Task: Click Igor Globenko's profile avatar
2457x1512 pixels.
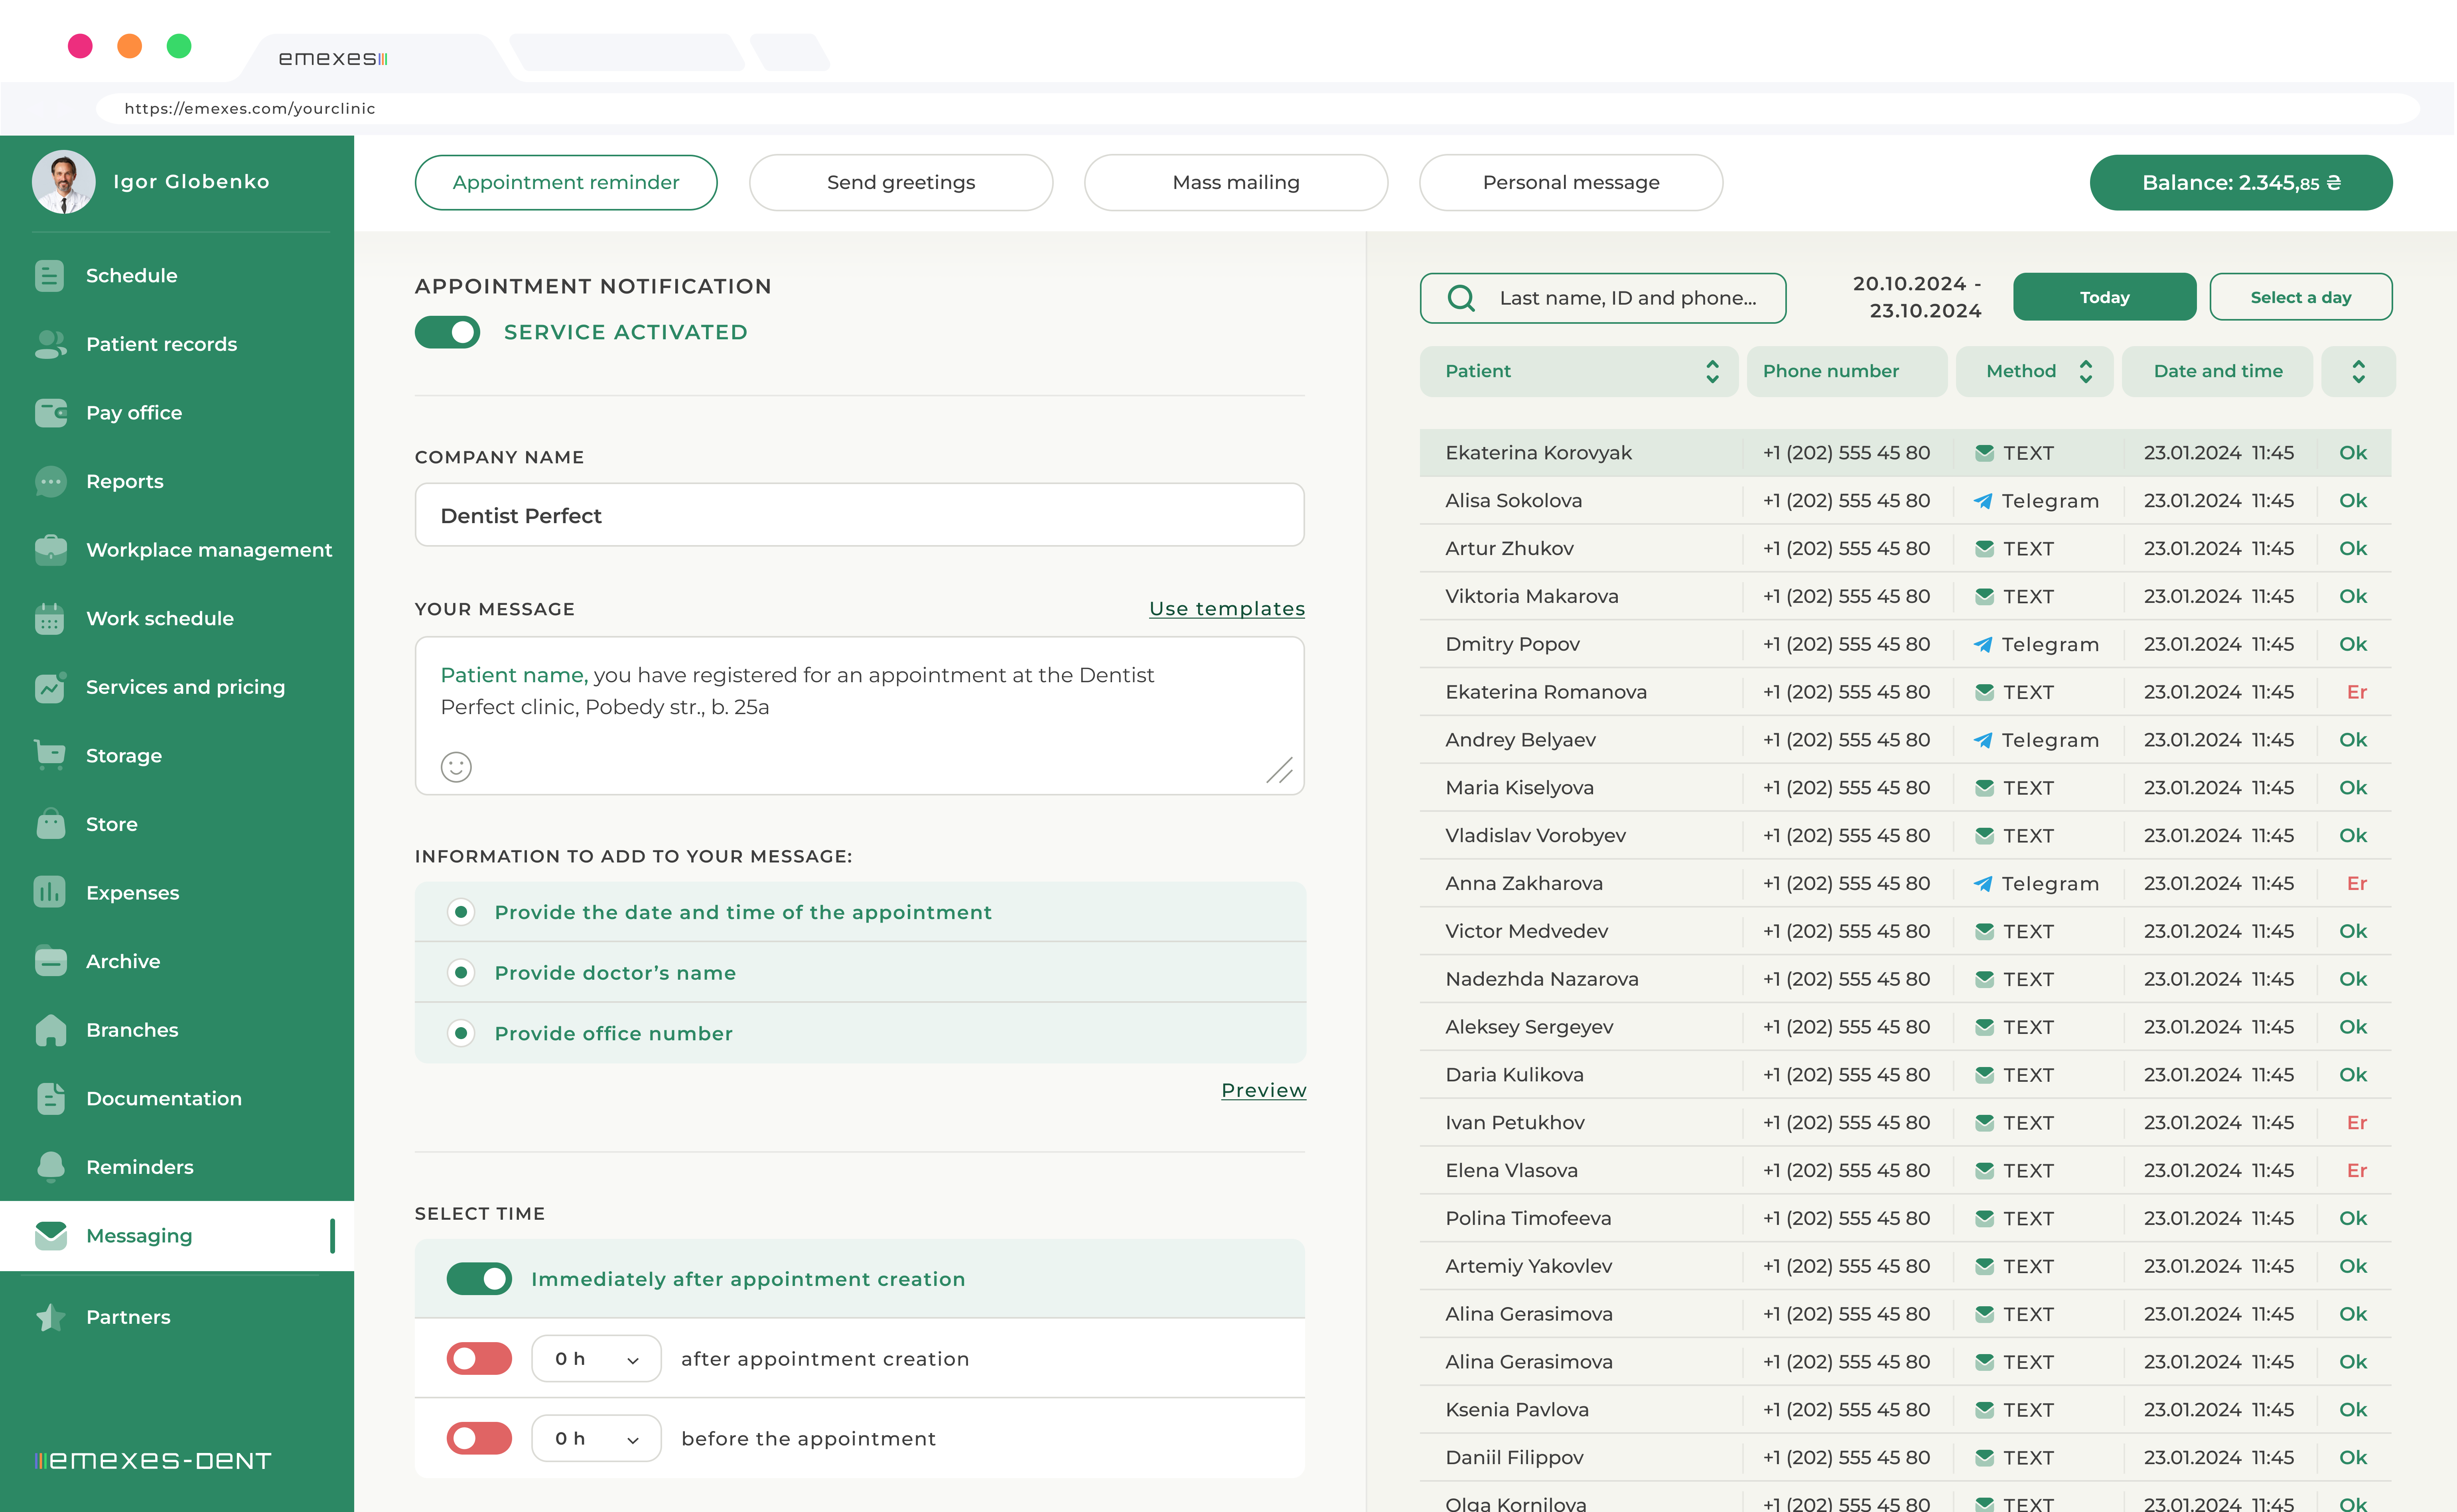Action: pyautogui.click(x=63, y=182)
